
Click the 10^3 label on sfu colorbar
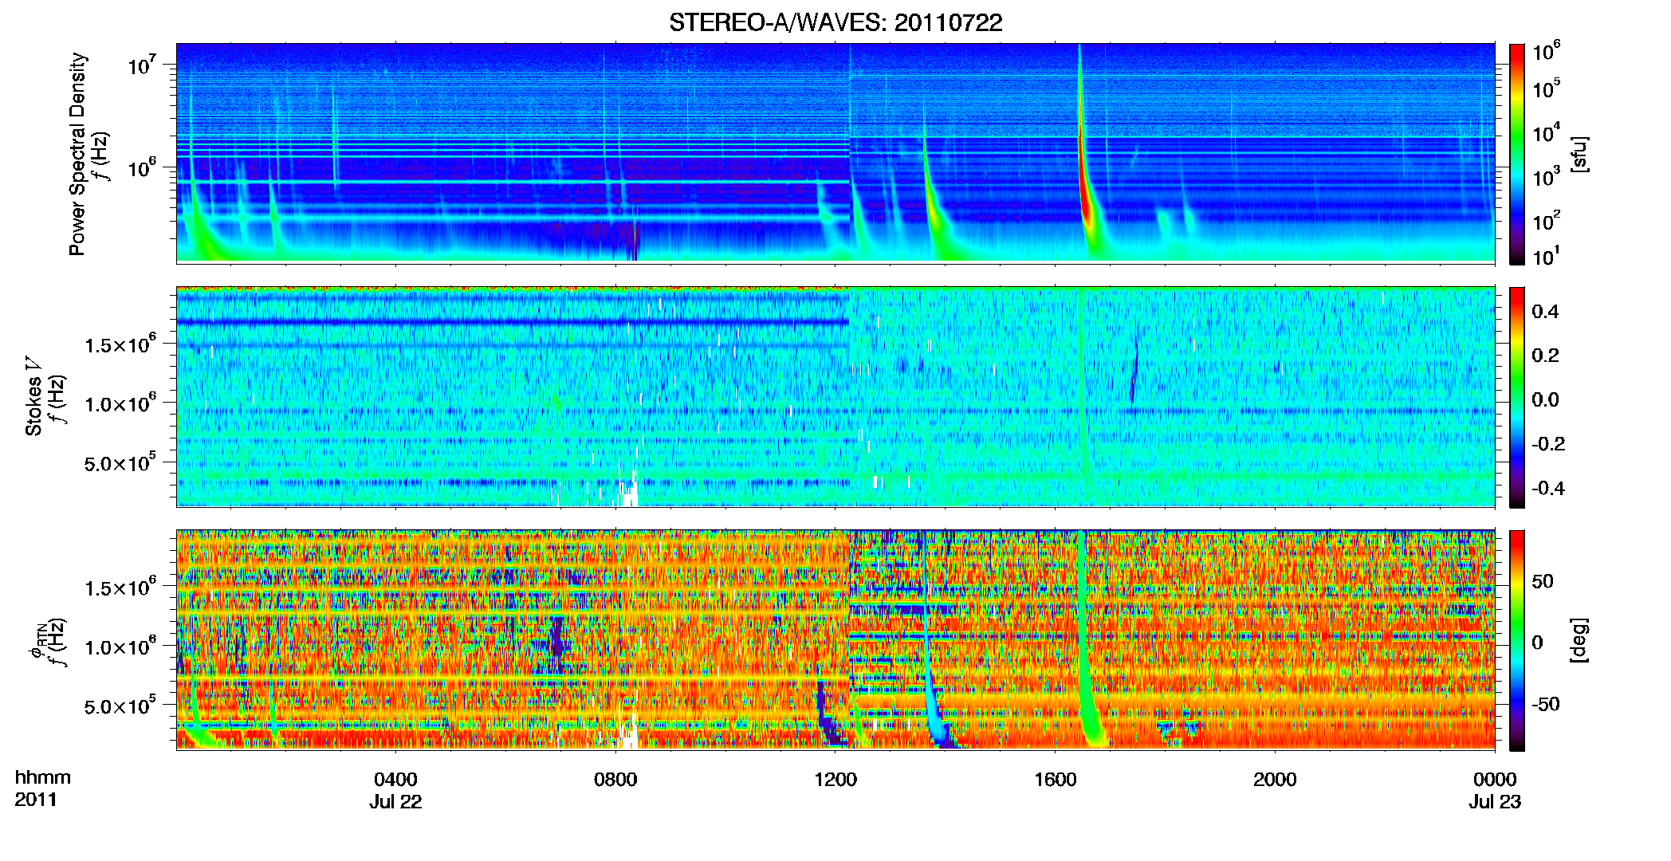1546,176
